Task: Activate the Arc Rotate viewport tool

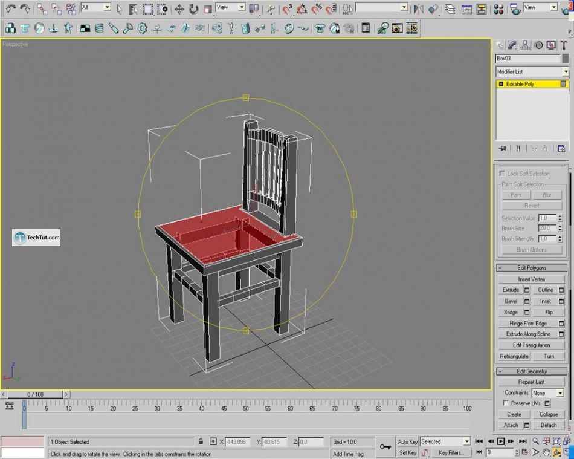Action: [557, 452]
